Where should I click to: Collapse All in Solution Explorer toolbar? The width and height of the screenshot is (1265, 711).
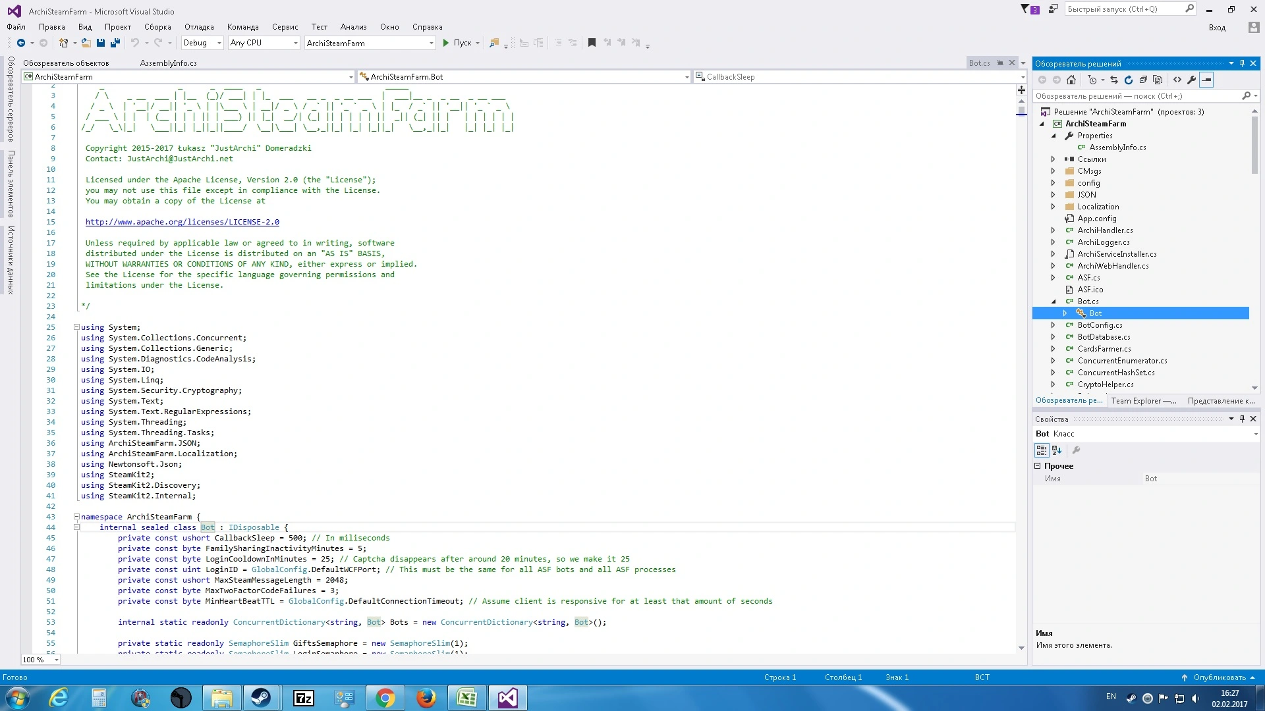pos(1143,80)
